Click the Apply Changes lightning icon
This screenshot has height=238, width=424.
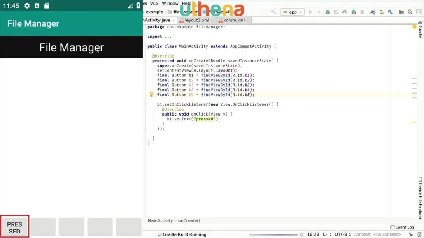point(319,12)
